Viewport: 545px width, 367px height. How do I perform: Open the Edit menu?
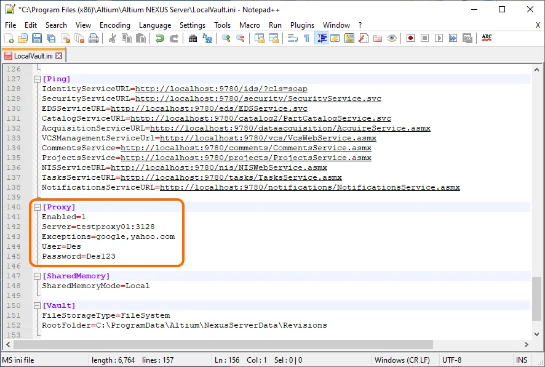coord(31,25)
